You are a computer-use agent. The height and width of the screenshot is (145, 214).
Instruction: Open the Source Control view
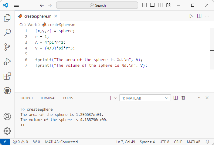7,47
